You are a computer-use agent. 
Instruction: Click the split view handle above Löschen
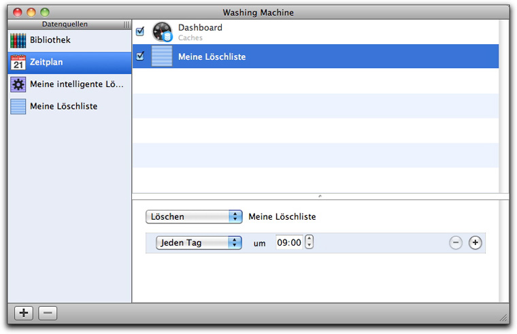click(x=320, y=196)
